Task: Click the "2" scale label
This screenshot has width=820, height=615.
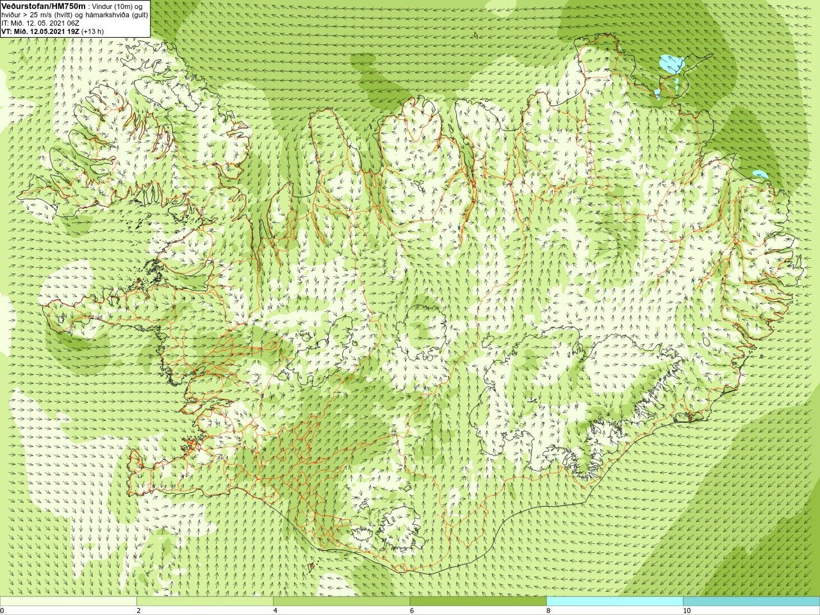Action: pyautogui.click(x=138, y=611)
